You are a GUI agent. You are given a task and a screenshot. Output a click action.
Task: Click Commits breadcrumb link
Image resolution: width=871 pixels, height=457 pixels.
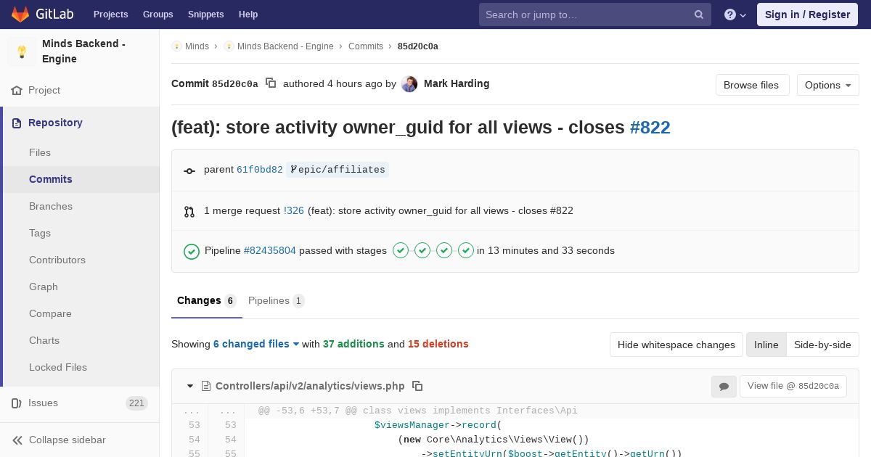366,46
